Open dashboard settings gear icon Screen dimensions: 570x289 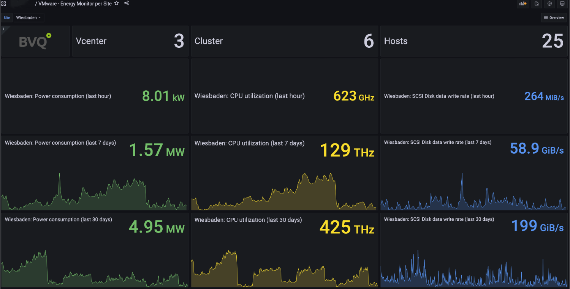coord(549,4)
